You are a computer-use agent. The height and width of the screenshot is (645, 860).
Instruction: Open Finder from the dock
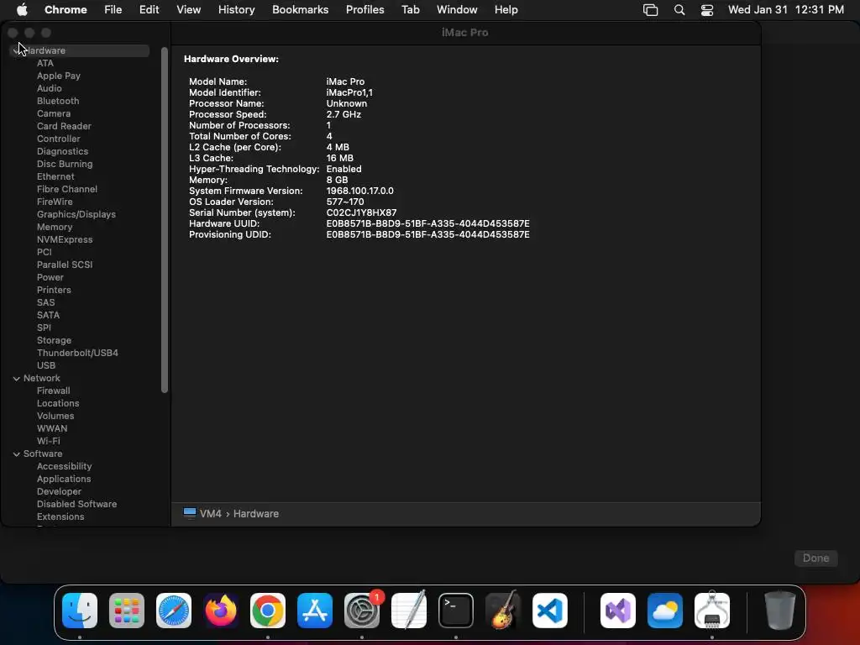tap(80, 611)
